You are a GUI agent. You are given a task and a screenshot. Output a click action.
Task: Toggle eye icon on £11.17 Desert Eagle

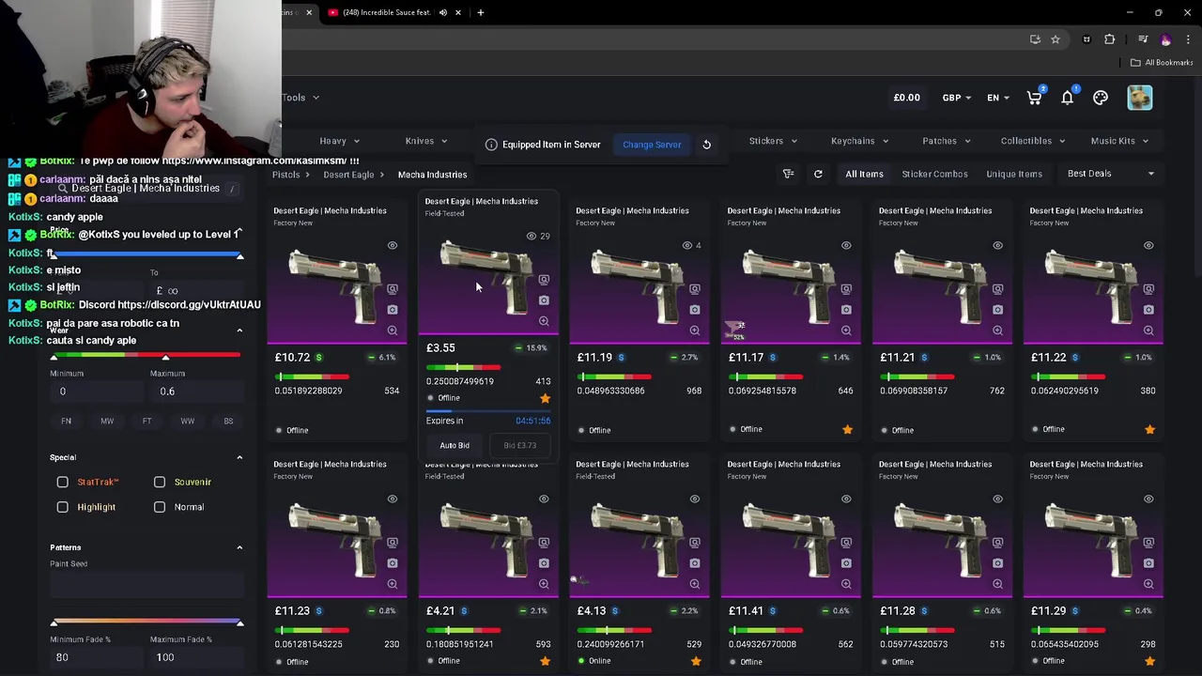[x=846, y=246]
